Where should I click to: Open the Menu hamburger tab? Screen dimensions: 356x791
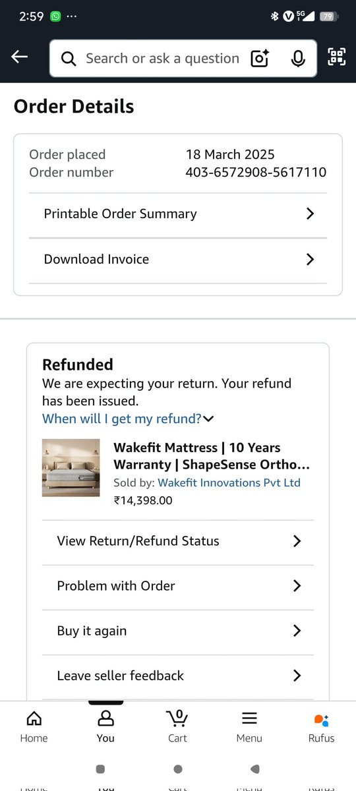(249, 727)
